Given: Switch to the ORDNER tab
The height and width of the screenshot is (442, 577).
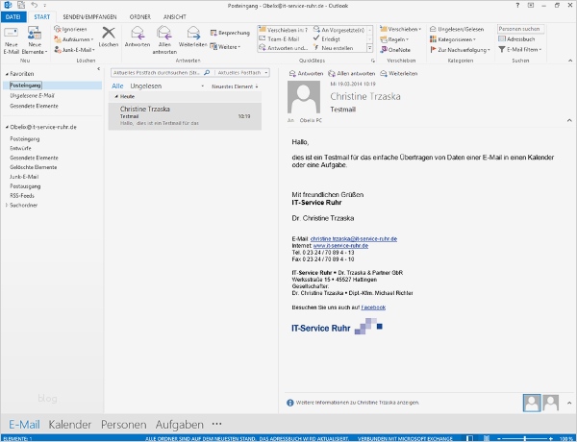Looking at the screenshot, I should 139,17.
